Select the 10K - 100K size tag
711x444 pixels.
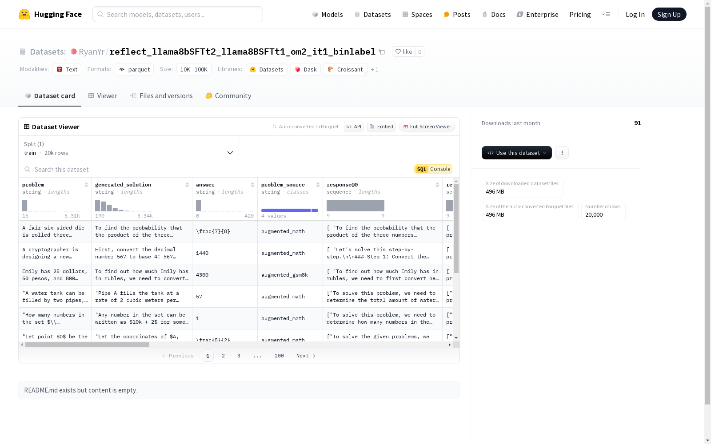tap(194, 69)
